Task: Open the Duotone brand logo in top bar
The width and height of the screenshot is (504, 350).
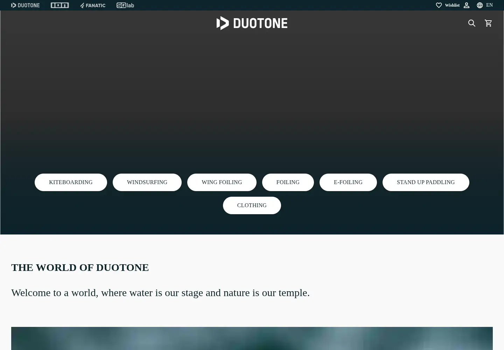Action: [25, 5]
